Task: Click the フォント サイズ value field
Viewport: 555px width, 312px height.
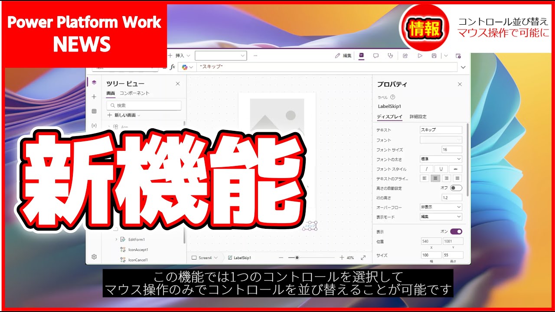Action: [x=452, y=149]
